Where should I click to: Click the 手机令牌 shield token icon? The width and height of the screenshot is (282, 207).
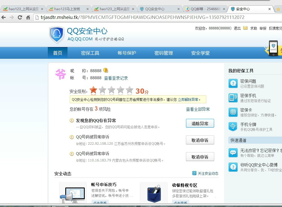(233, 126)
